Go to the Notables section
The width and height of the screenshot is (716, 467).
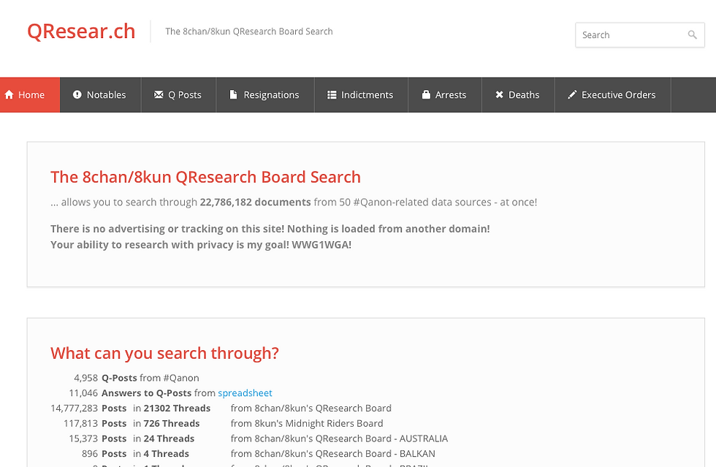(x=101, y=94)
